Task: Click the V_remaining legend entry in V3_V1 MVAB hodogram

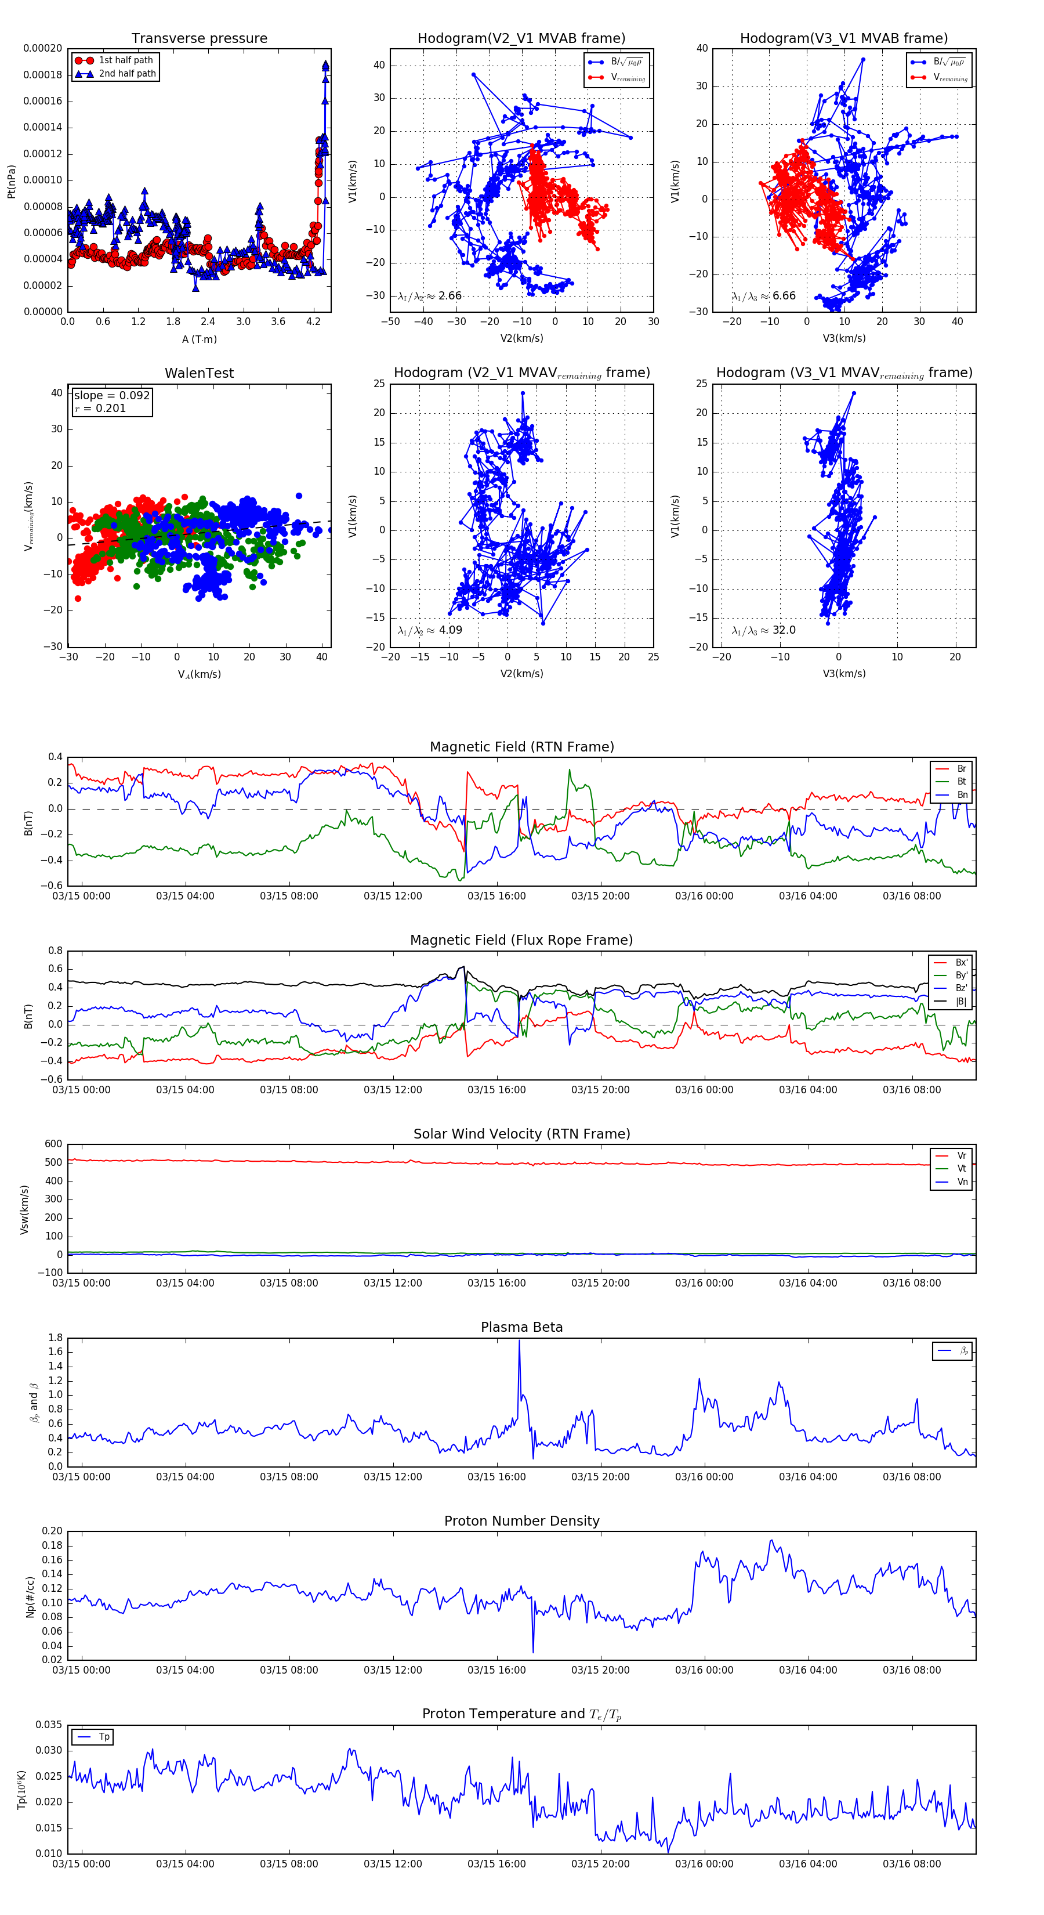Action: tap(939, 77)
